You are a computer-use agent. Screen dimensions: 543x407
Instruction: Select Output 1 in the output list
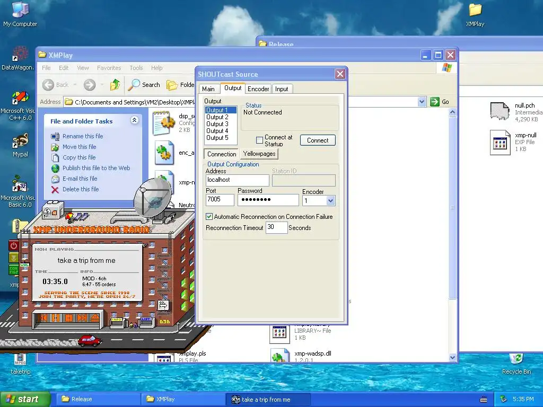[x=221, y=110]
